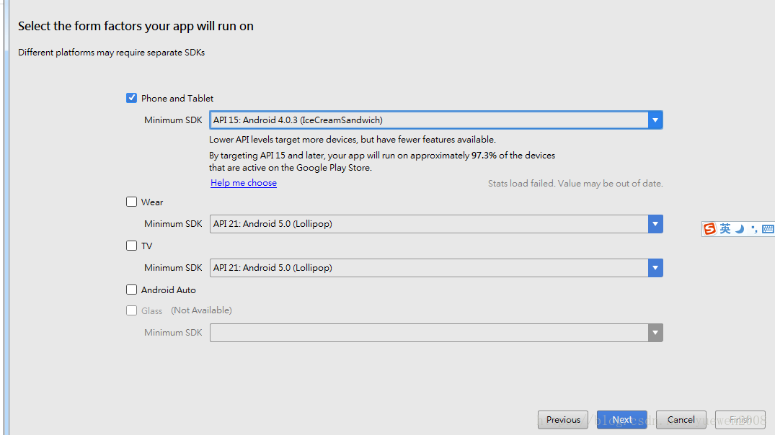Enable the Wear form factor checkbox
The height and width of the screenshot is (435, 775).
pos(131,202)
